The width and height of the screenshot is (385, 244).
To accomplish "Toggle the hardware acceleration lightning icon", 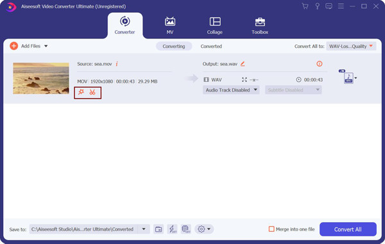I will (x=173, y=229).
